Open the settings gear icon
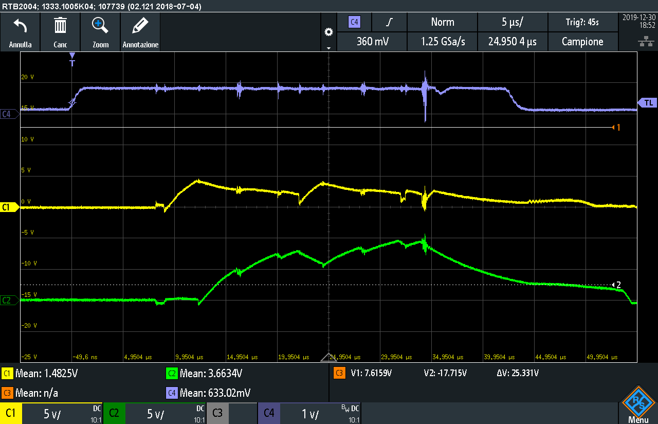The width and height of the screenshot is (658, 424). click(x=328, y=32)
